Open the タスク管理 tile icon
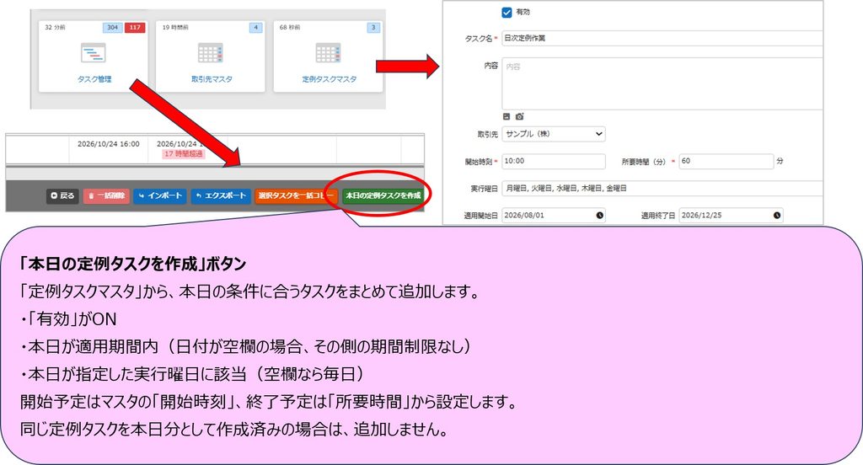The image size is (863, 465). click(93, 53)
